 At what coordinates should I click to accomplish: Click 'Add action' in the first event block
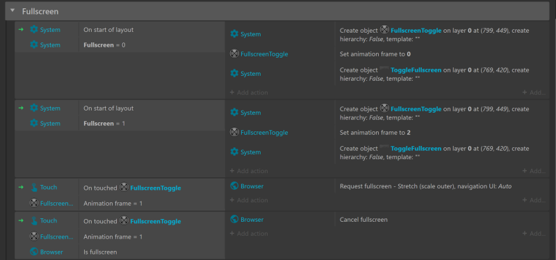pyautogui.click(x=249, y=92)
